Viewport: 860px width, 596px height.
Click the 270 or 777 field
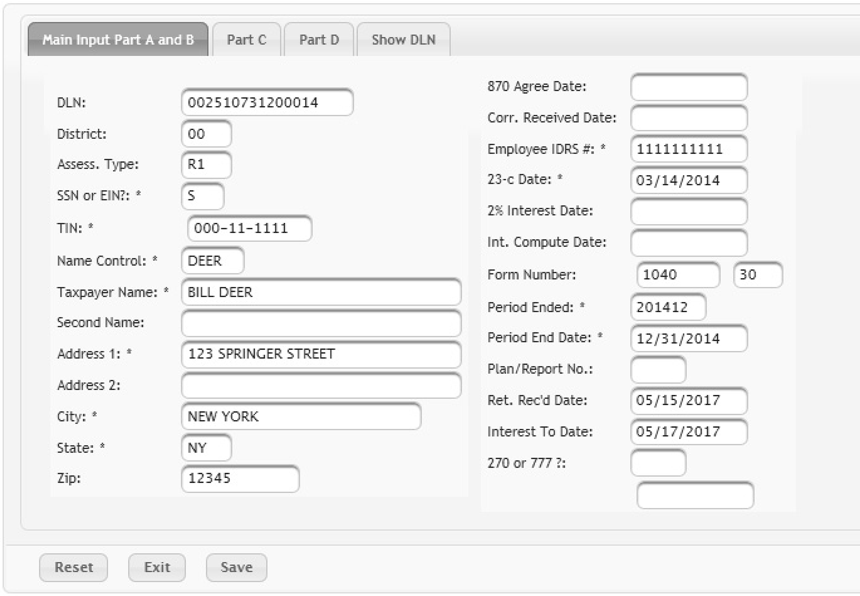(x=658, y=463)
